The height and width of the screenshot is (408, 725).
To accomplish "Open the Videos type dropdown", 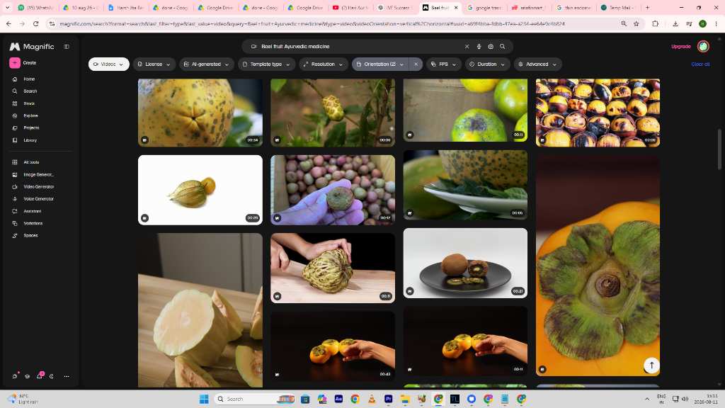I will [108, 64].
